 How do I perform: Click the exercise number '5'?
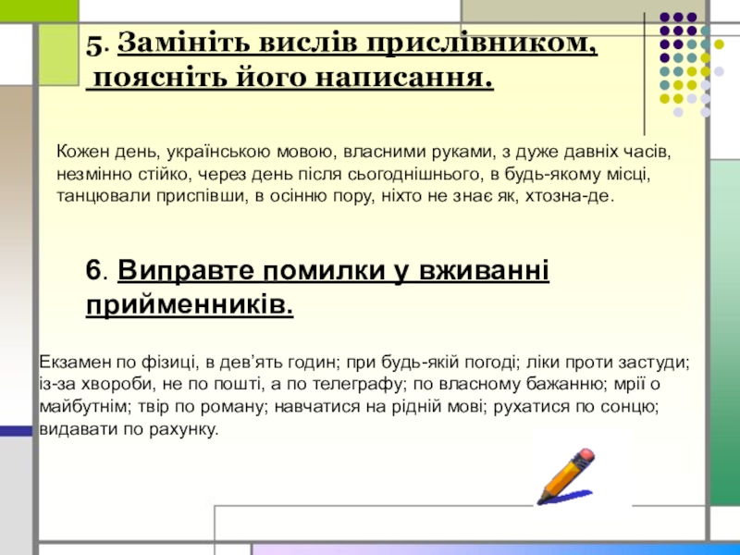94,45
